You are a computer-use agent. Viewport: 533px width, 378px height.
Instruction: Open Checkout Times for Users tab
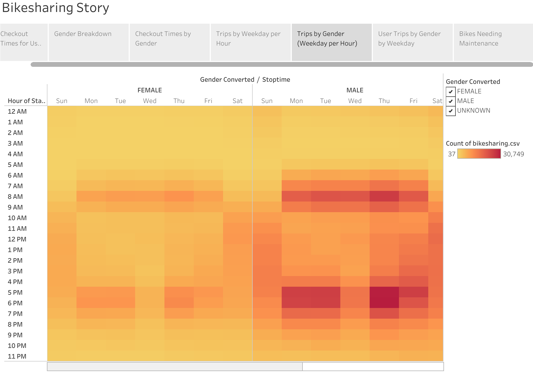point(24,42)
